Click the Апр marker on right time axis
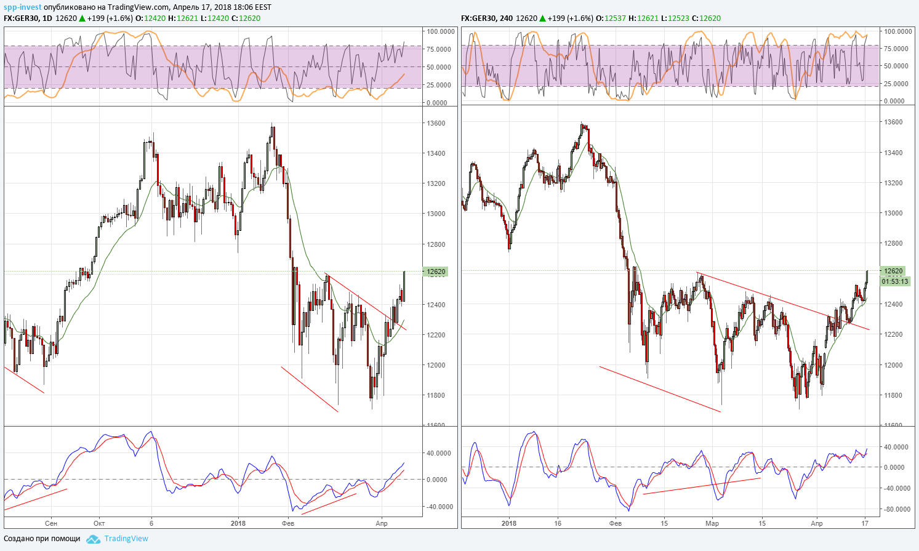Screen dimensions: 919x551 point(817,523)
